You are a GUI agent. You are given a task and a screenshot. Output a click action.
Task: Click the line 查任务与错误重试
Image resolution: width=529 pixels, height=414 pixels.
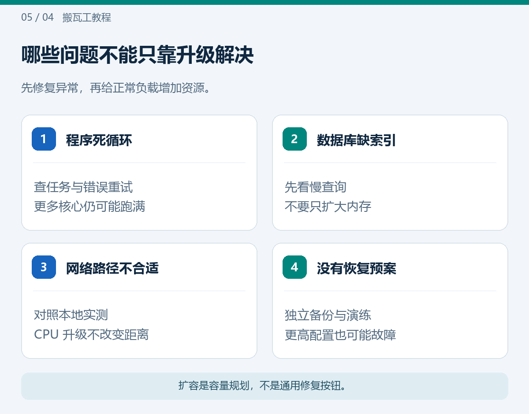click(83, 187)
